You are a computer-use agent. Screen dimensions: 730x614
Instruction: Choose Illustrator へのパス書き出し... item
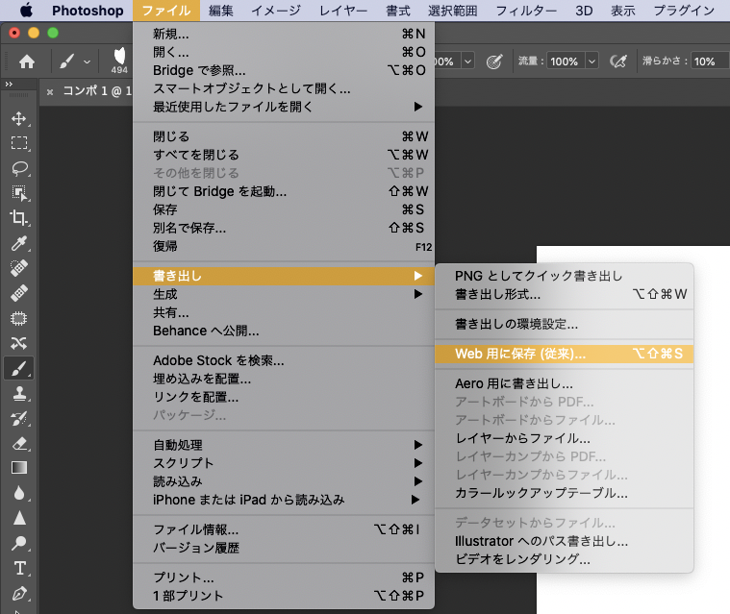pos(565,541)
